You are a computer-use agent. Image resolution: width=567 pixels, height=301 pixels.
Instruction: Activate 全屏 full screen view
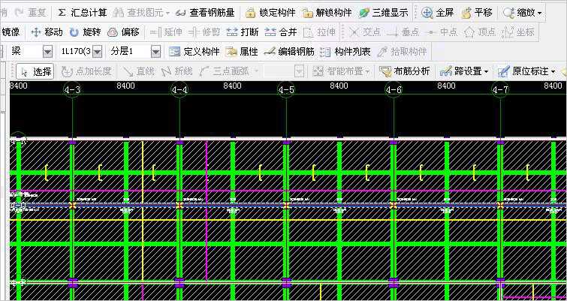(438, 13)
